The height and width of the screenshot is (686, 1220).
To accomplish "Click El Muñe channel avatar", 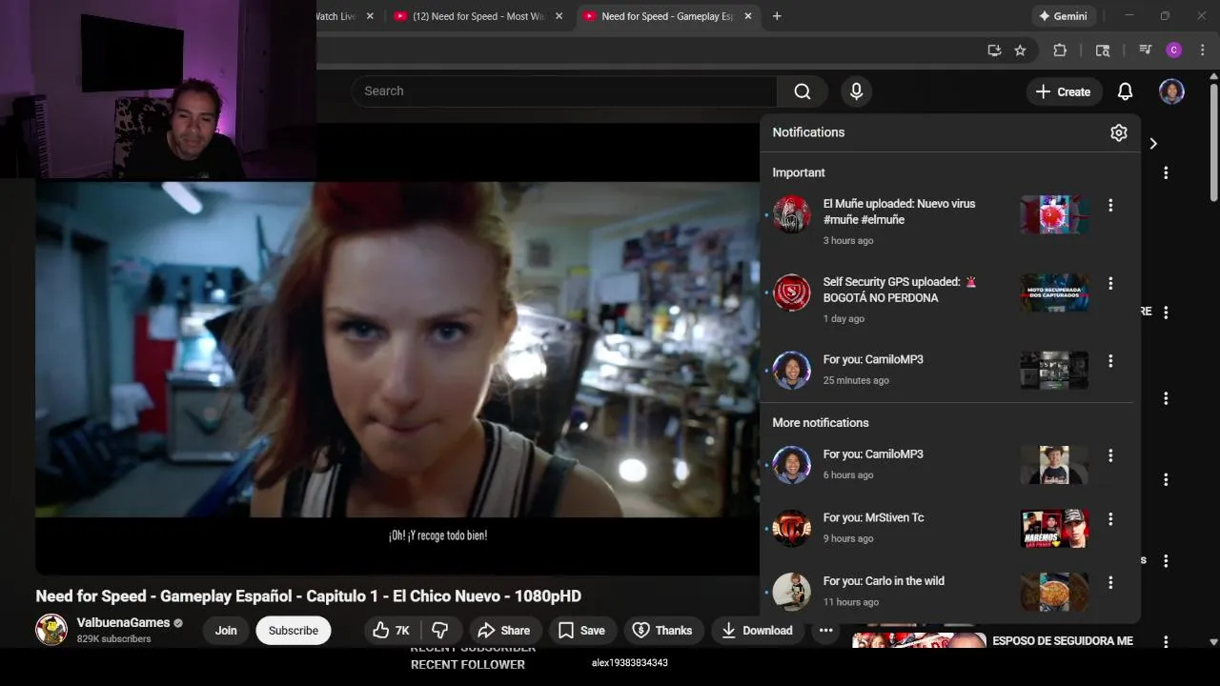I will point(791,214).
